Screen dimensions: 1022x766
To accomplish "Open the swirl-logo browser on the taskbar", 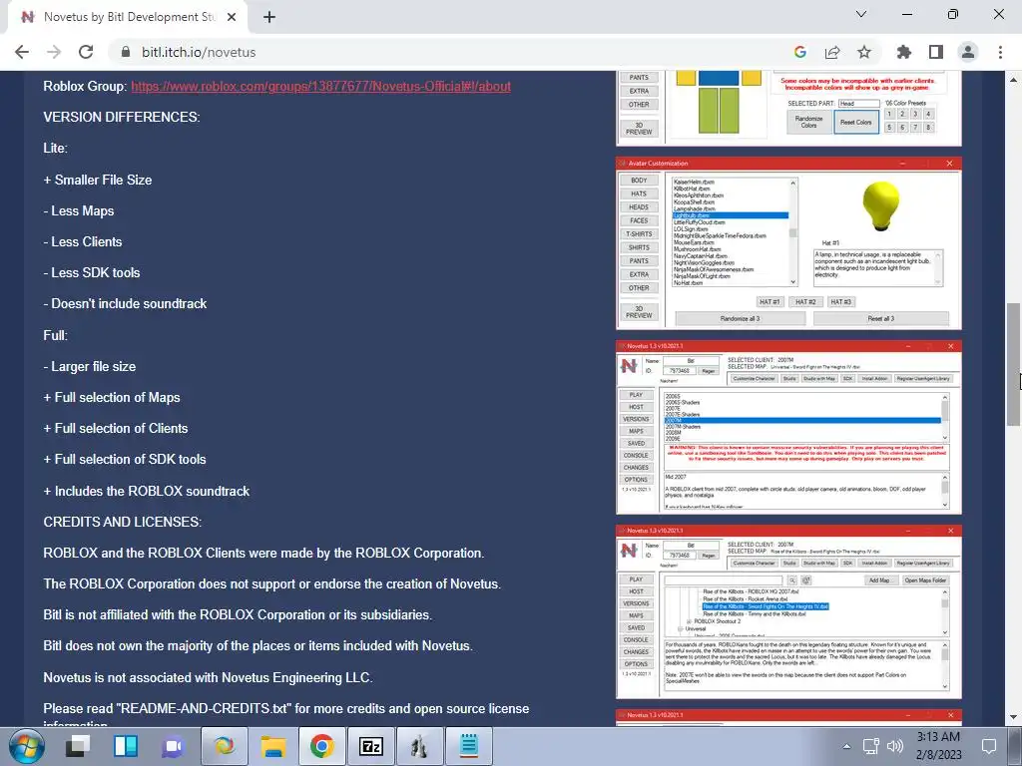I will 225,746.
